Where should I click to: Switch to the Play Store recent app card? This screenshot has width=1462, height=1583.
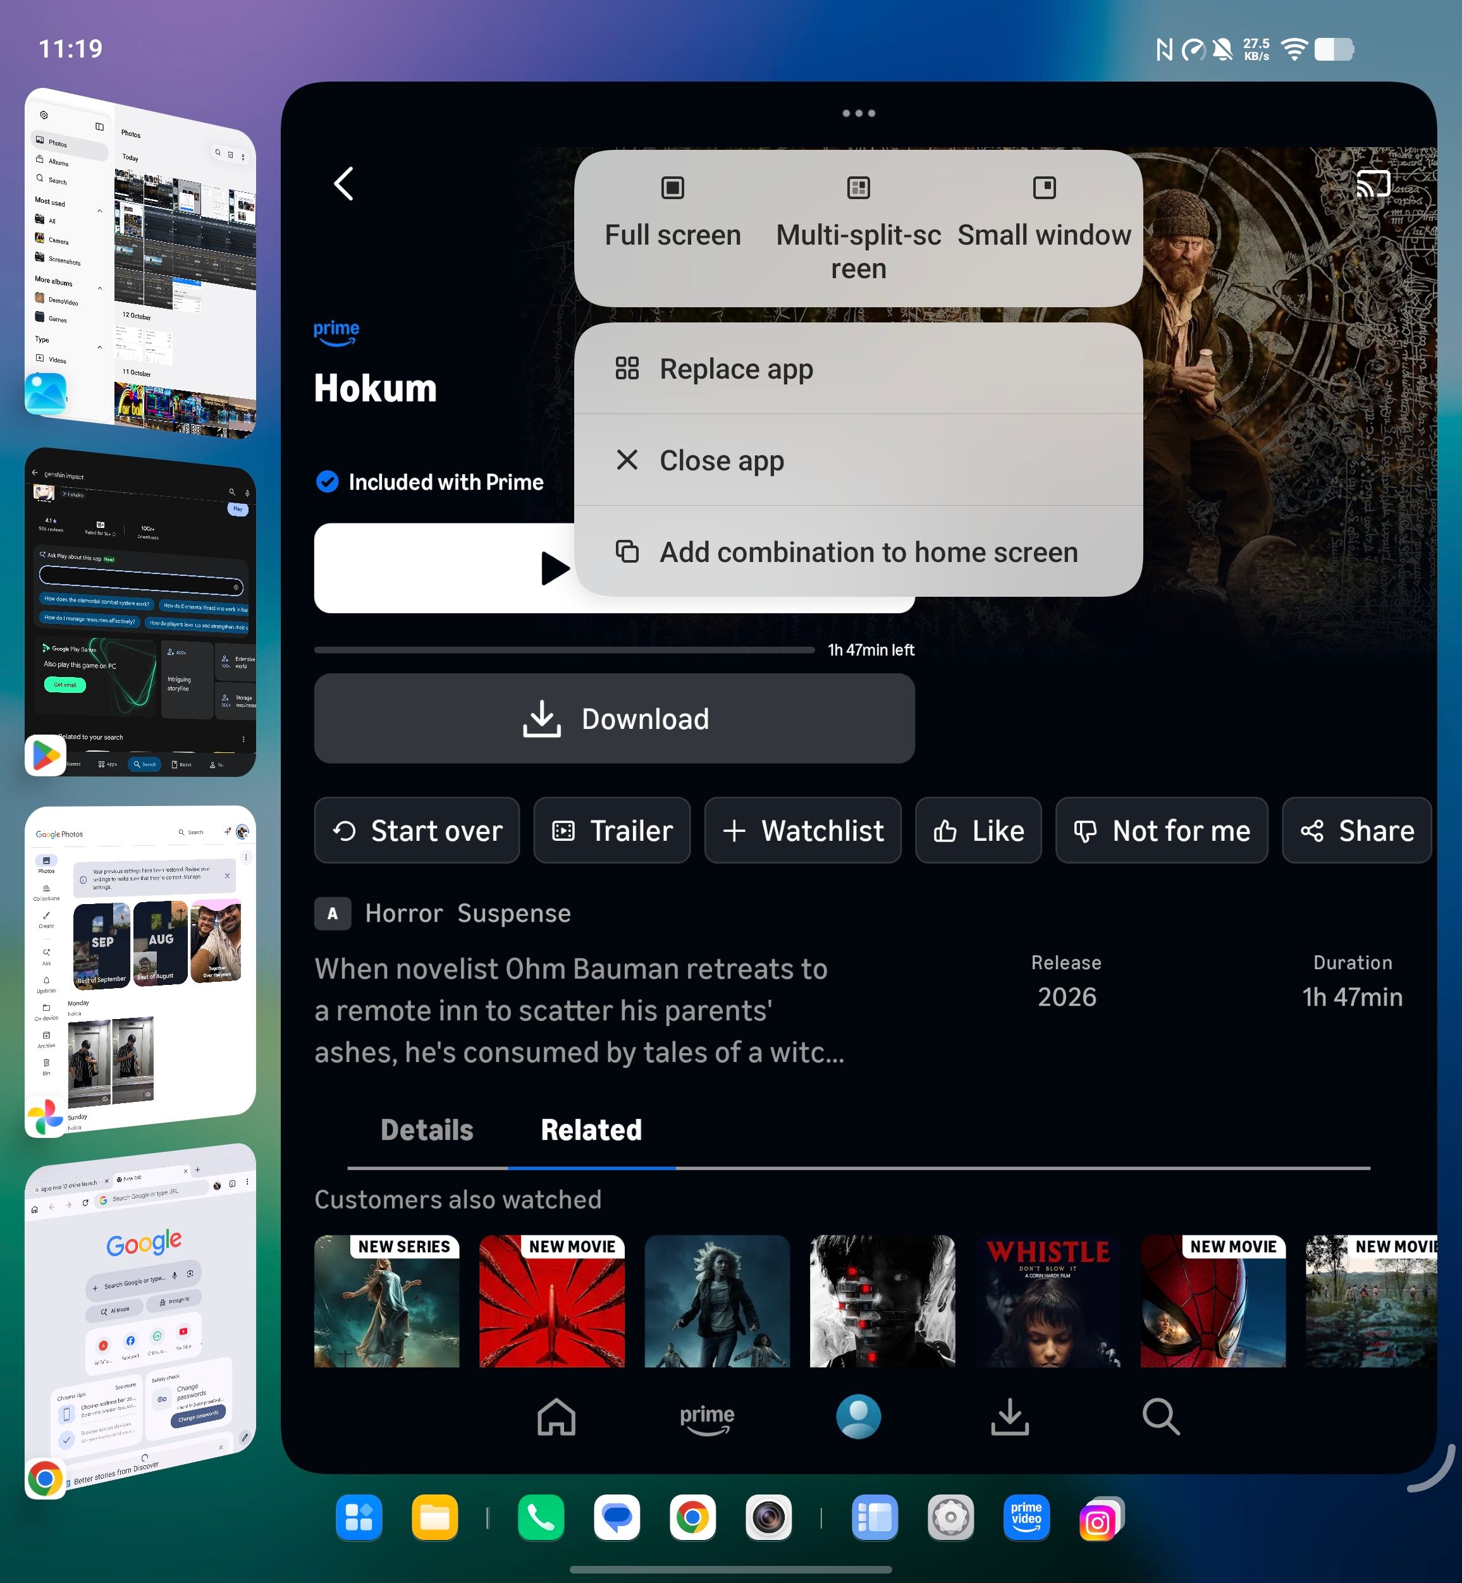pos(140,613)
